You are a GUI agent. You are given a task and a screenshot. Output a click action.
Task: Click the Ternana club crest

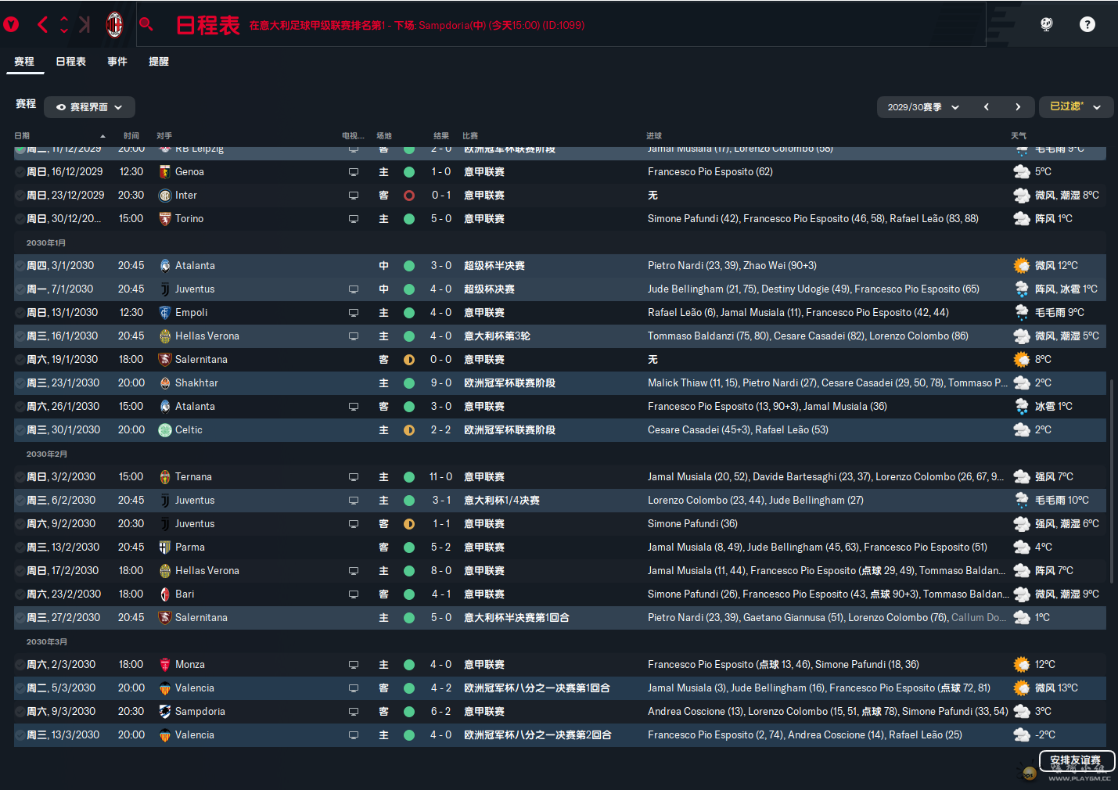point(165,477)
